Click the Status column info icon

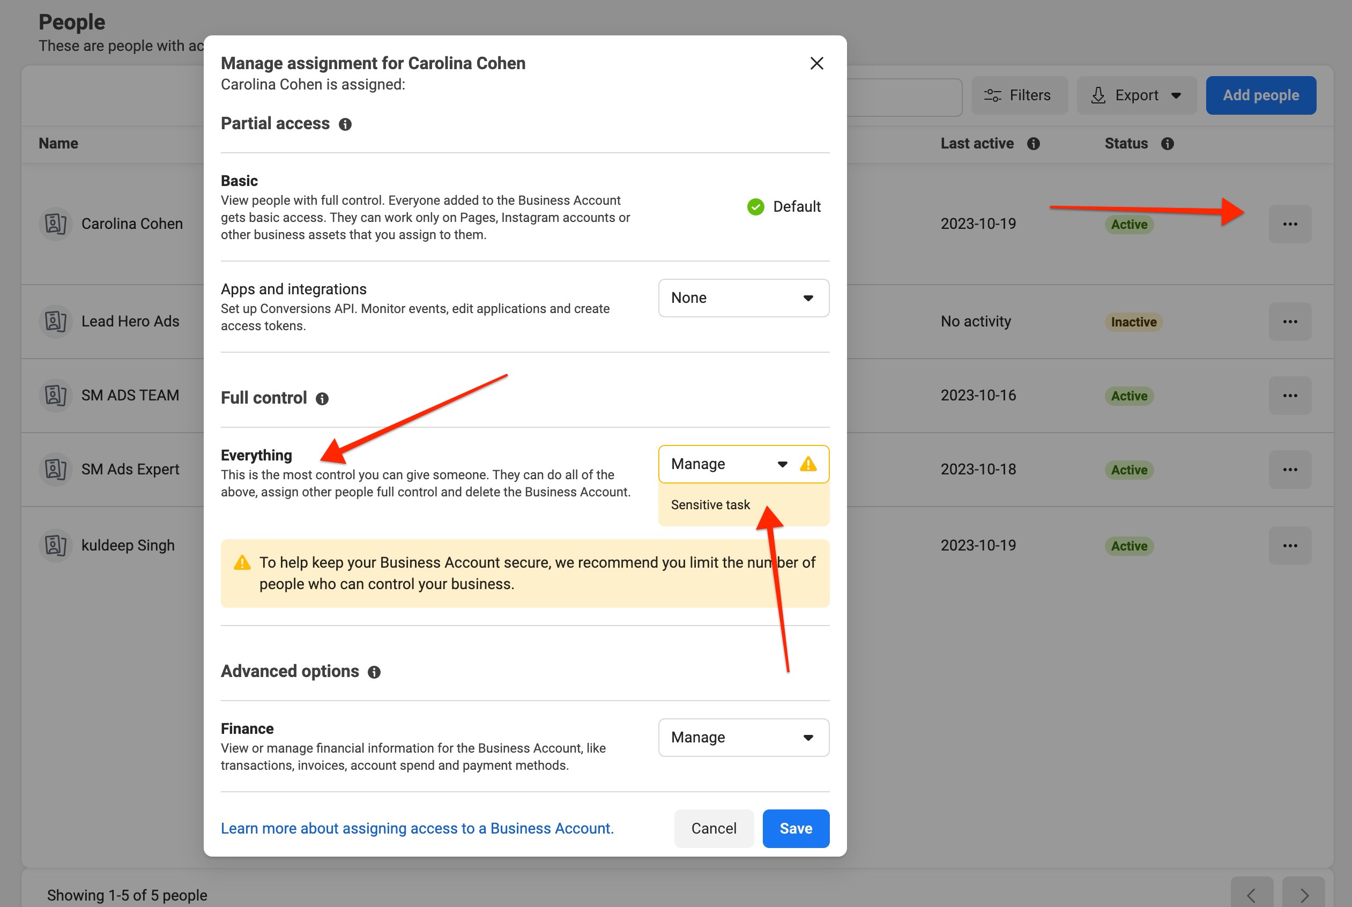click(1168, 144)
